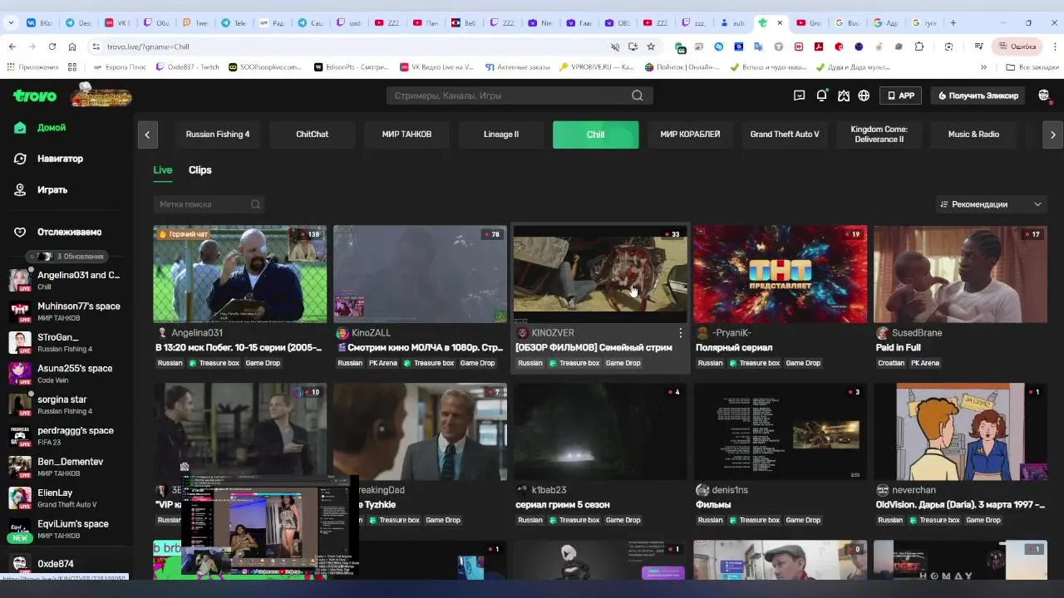Click the browser address bar URL

point(148,47)
